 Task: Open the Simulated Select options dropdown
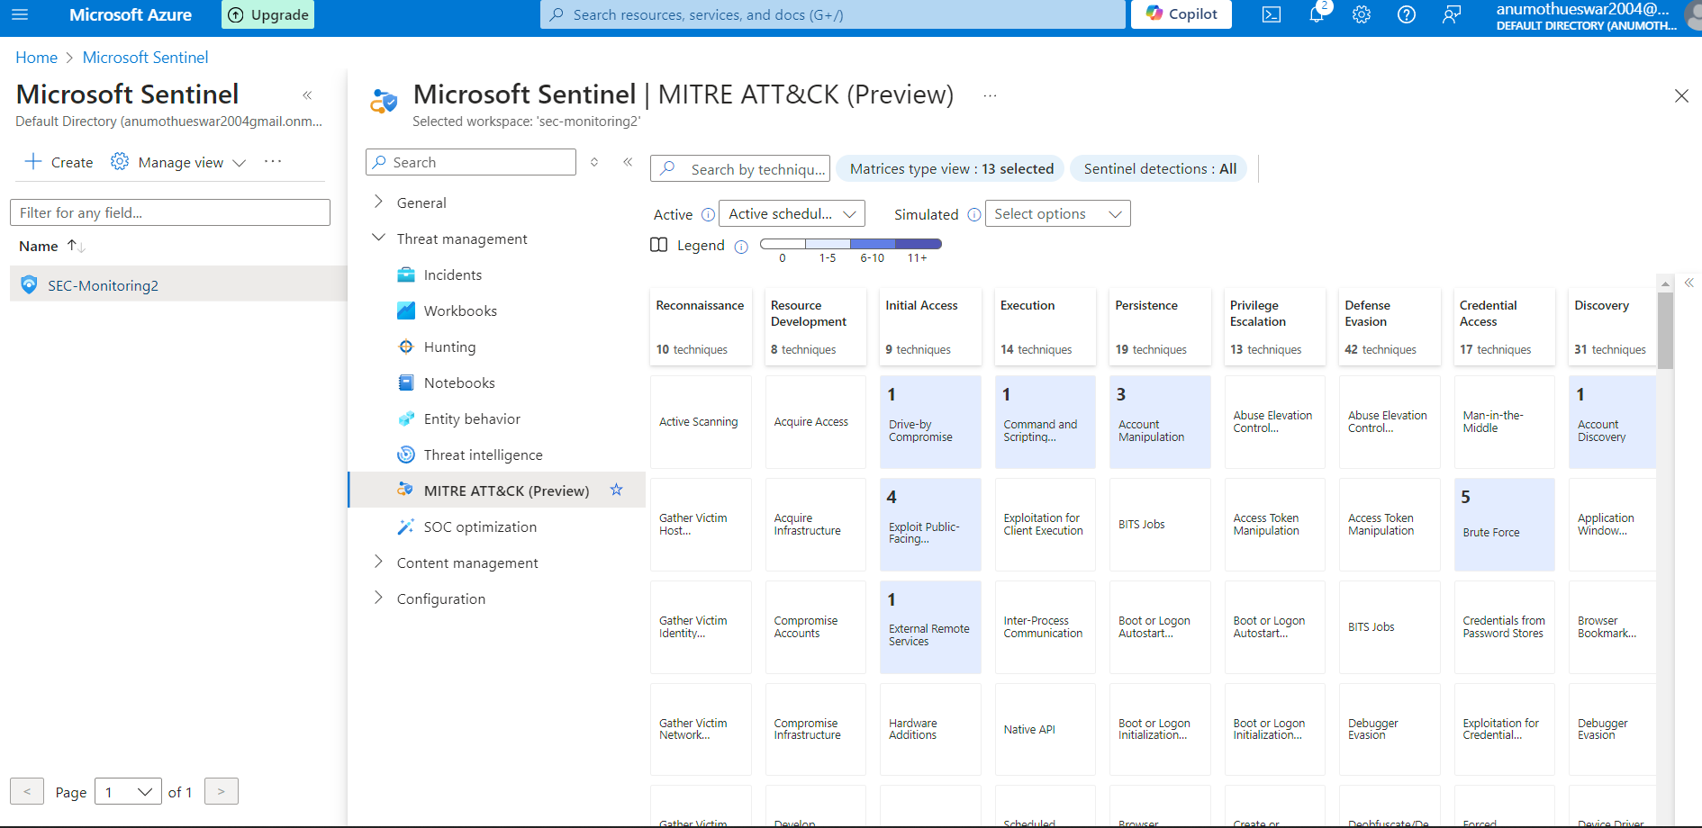pyautogui.click(x=1057, y=213)
